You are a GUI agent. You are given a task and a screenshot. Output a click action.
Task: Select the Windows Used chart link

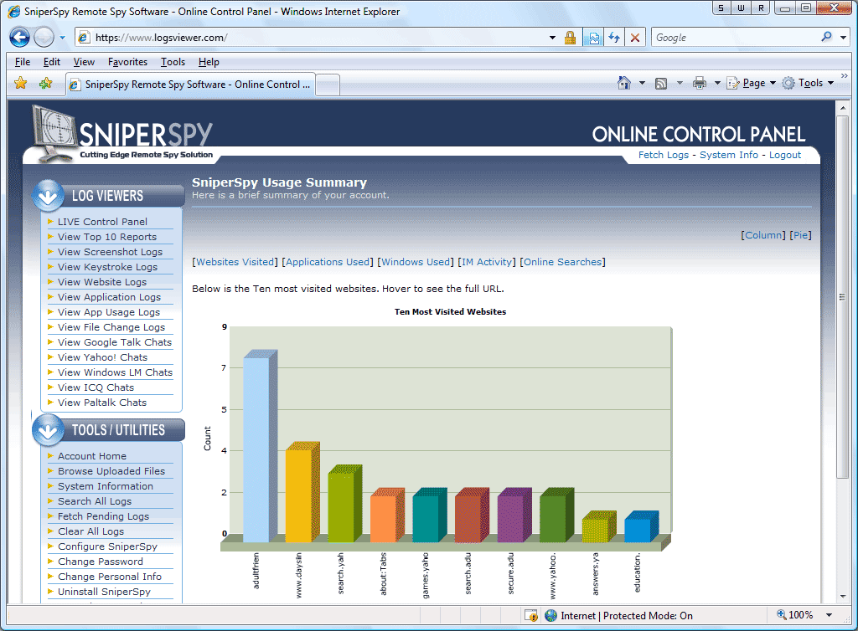[x=416, y=262]
